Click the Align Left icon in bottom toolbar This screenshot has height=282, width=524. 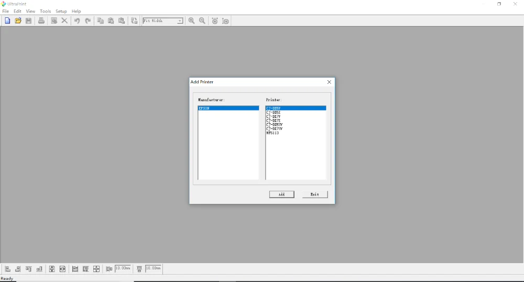pos(8,269)
